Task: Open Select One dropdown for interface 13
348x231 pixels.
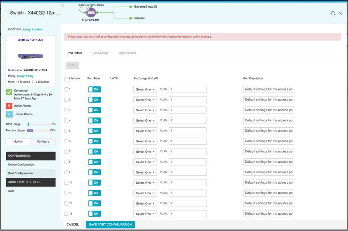Action: pos(145,214)
